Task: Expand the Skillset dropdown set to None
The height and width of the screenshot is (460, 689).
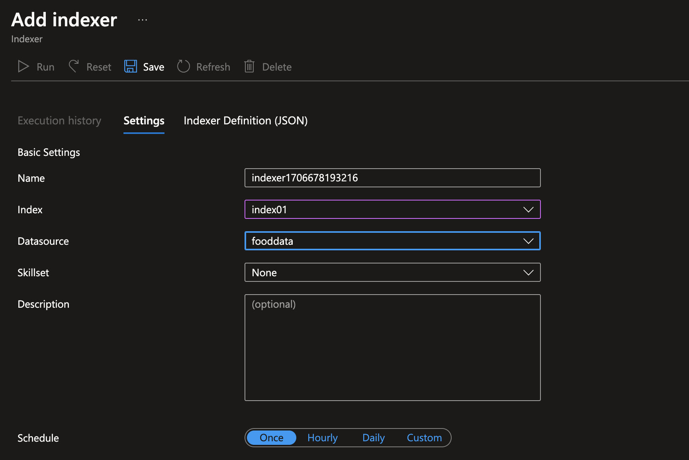Action: pos(392,273)
